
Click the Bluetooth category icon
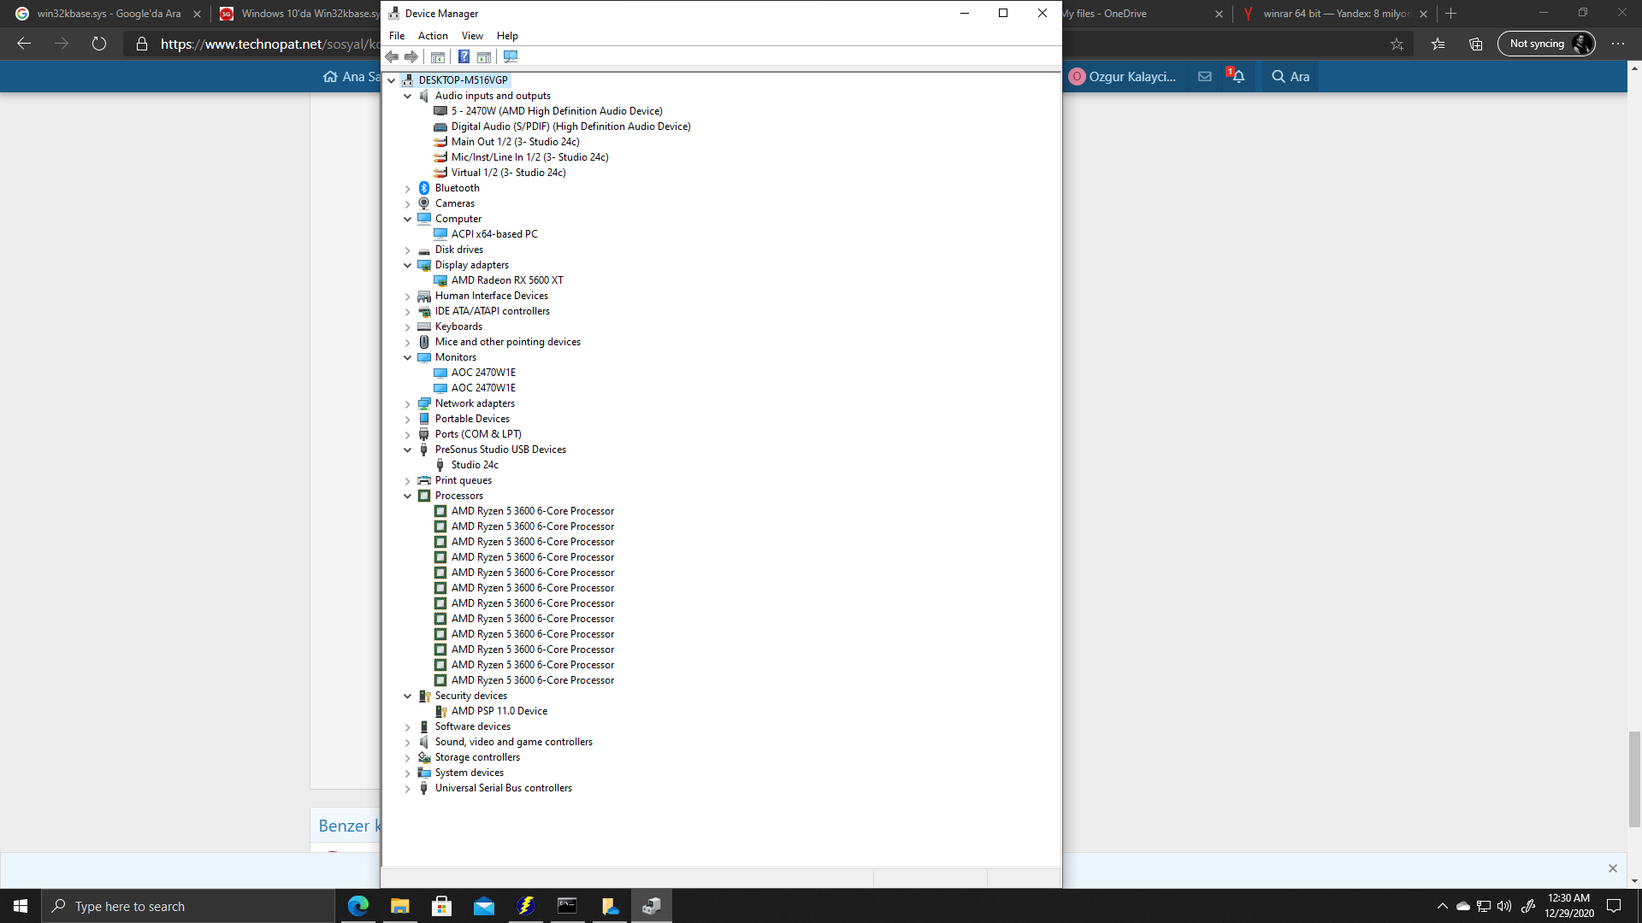click(x=424, y=188)
